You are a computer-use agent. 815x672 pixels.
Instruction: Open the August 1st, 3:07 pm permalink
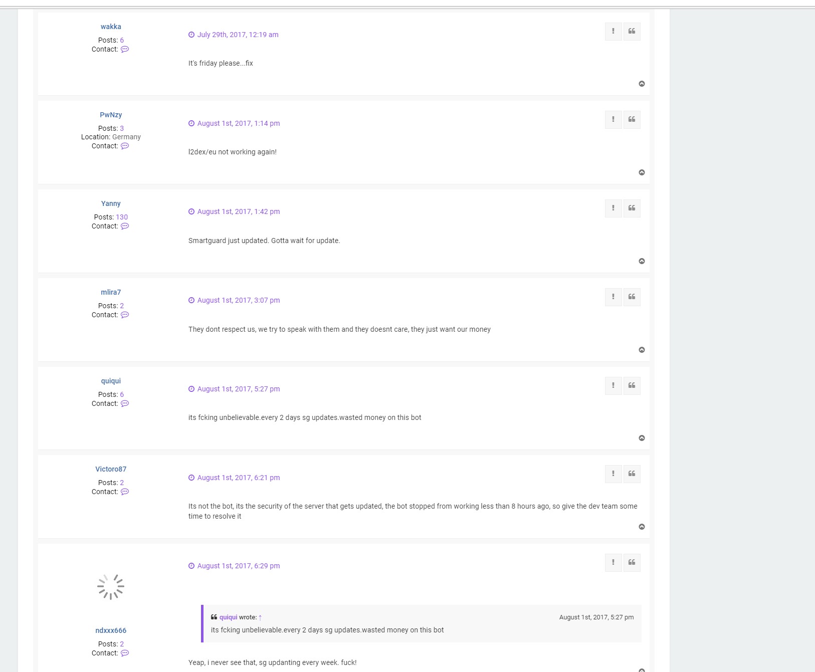click(x=238, y=300)
